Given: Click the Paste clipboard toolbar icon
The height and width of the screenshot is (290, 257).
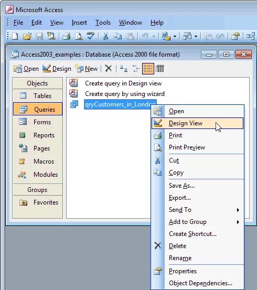Looking at the screenshot, I should (130, 36).
